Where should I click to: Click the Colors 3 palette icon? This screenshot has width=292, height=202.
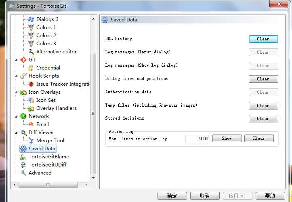[x=31, y=43]
